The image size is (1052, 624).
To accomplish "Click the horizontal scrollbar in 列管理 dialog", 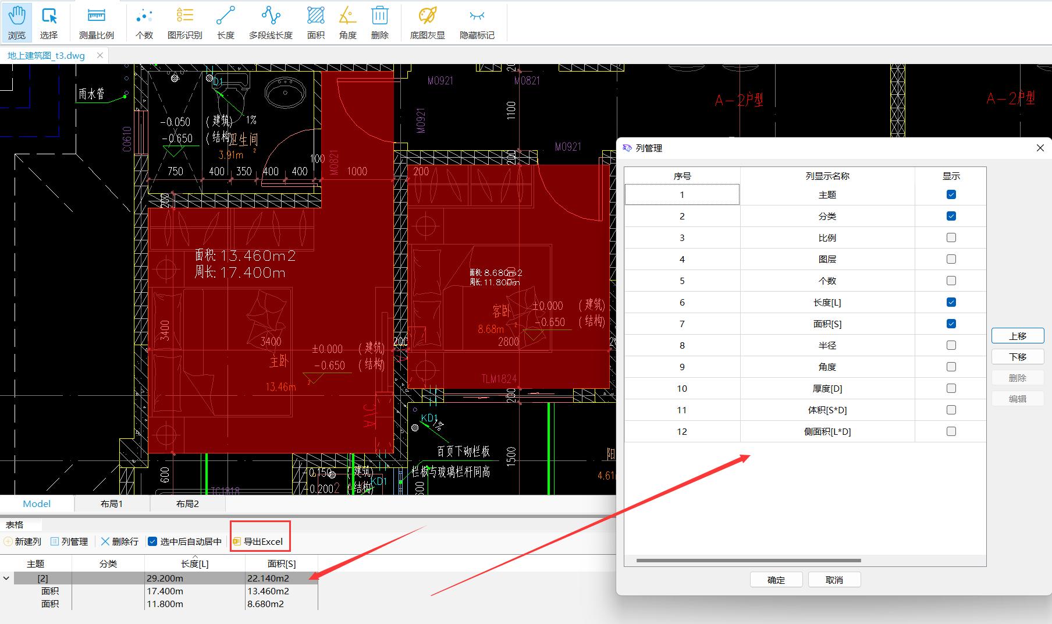I will [x=748, y=561].
